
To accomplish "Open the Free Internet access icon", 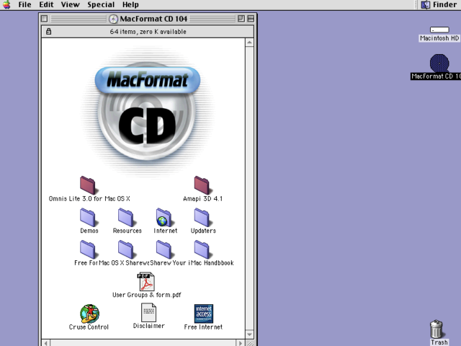I will click(x=203, y=314).
